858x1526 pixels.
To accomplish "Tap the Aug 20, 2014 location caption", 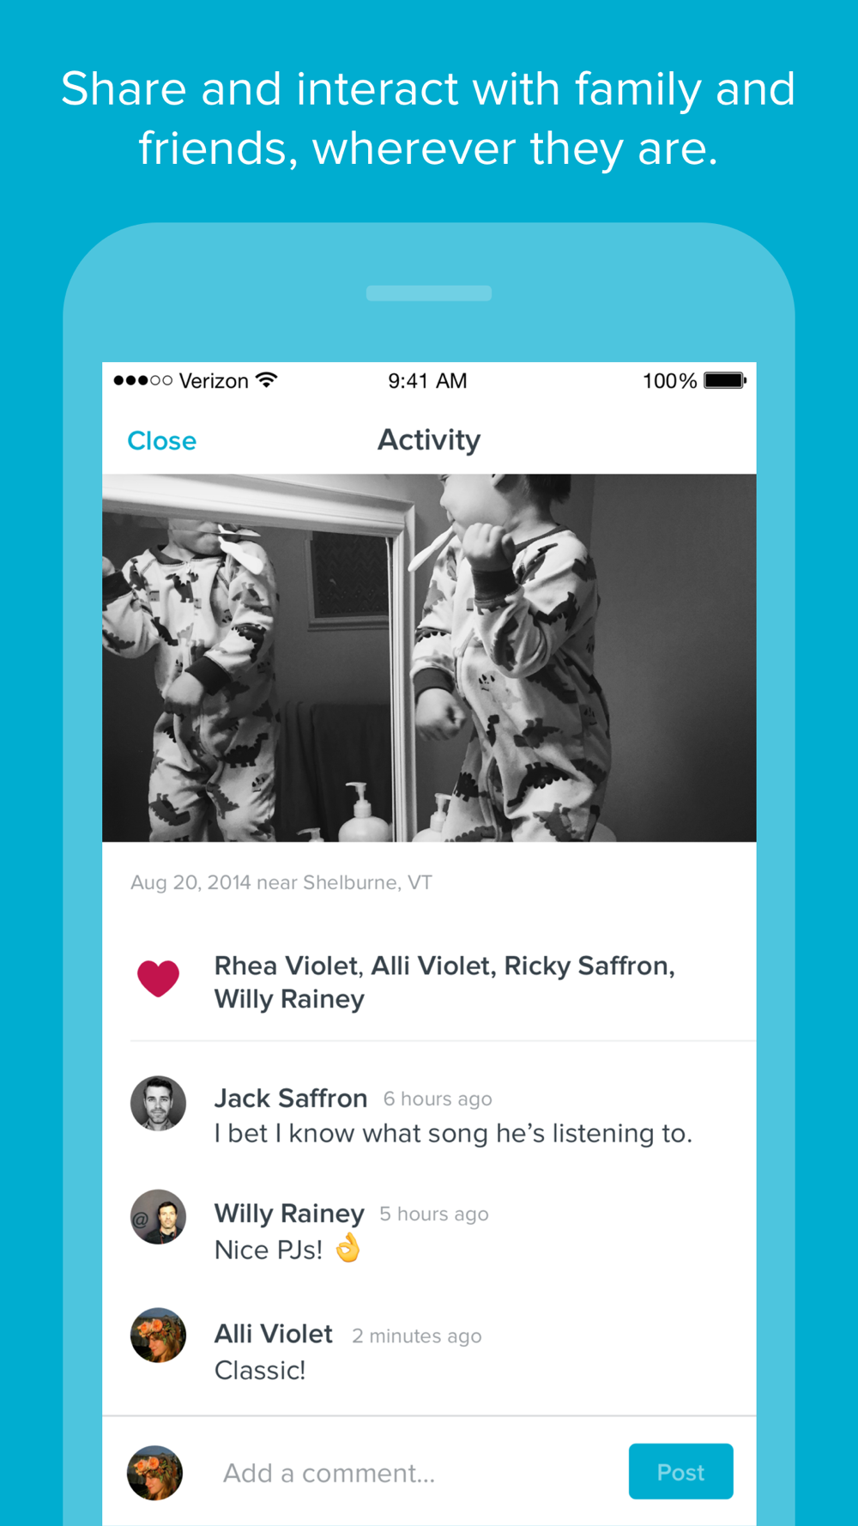I will 281,882.
